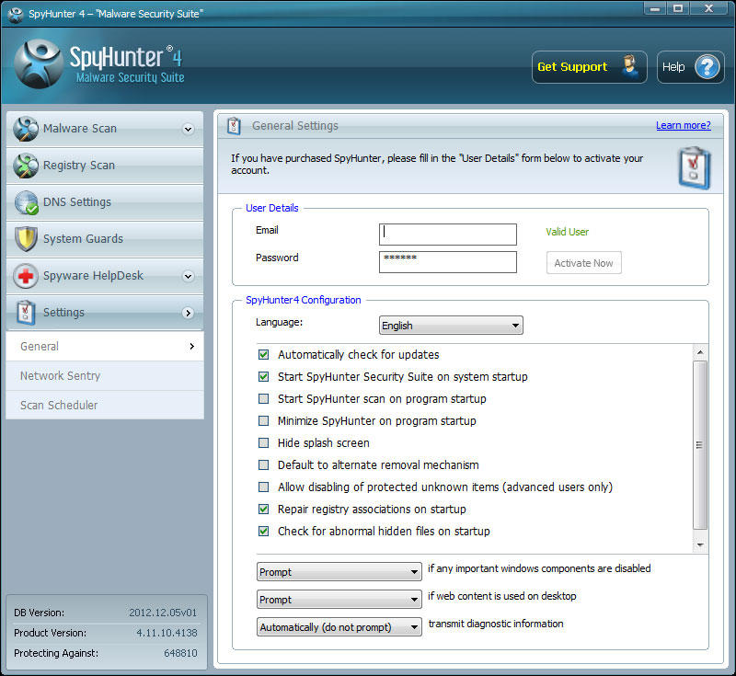This screenshot has height=676, width=736.
Task: Click the options list scroll down arrow
Action: 700,544
